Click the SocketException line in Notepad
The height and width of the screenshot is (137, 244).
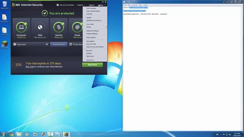click(145, 14)
